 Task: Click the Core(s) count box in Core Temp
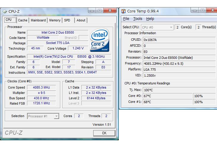tap(178, 27)
